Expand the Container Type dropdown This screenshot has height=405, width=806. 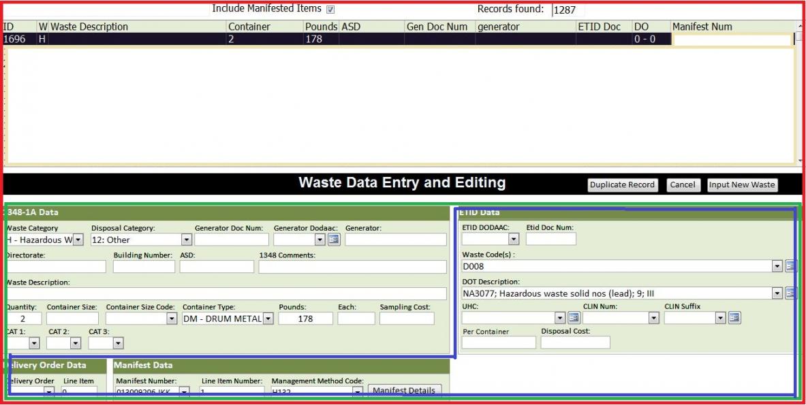point(268,319)
